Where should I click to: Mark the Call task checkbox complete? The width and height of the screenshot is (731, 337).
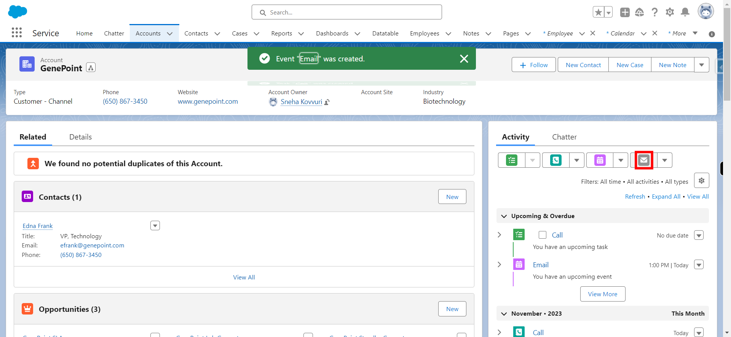pyautogui.click(x=543, y=235)
